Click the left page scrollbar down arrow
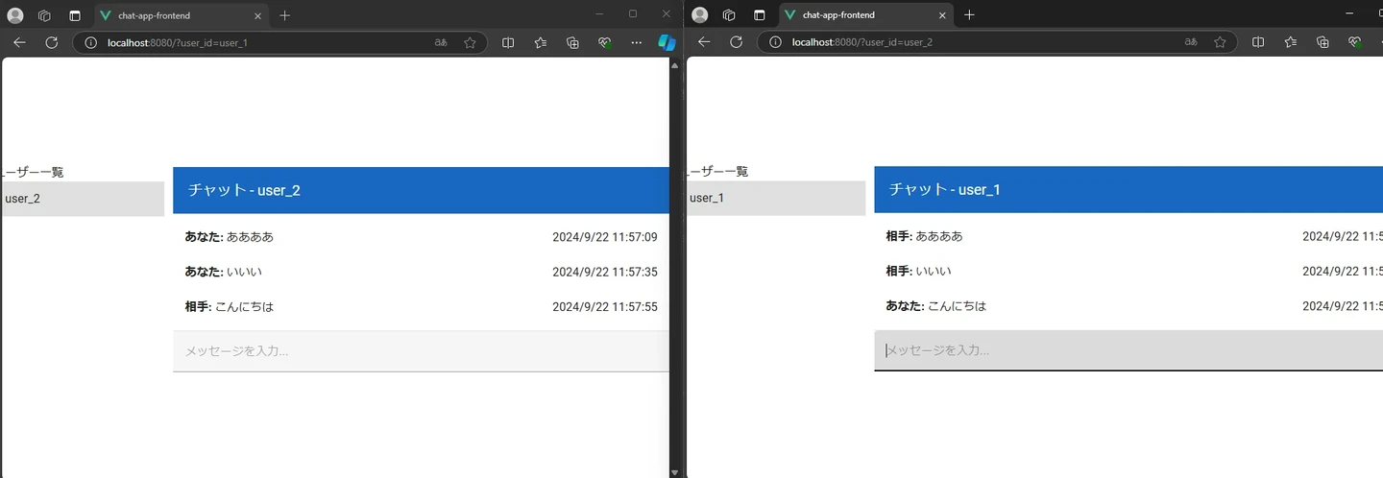This screenshot has width=1383, height=478. point(675,471)
